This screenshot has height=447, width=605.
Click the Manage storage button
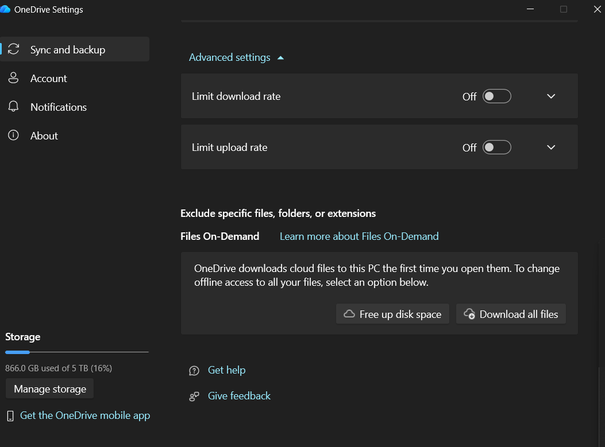pos(50,389)
